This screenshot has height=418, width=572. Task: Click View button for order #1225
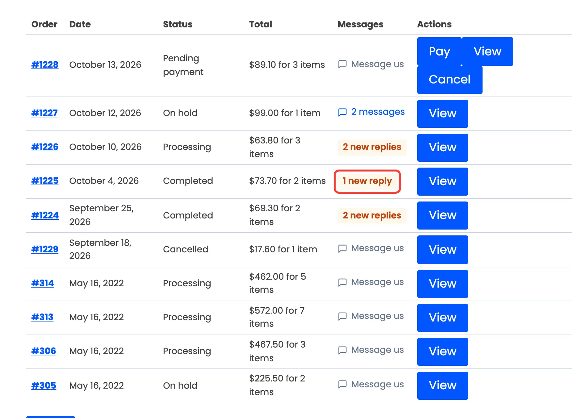(442, 181)
